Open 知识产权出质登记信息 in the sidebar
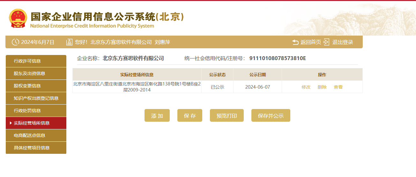 click(x=36, y=98)
